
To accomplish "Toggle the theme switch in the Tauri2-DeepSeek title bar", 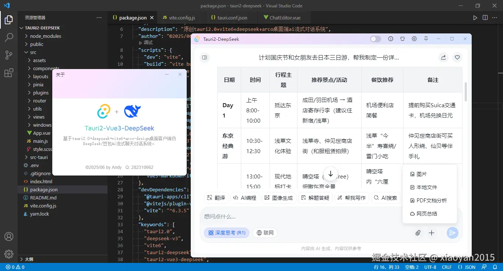I will (x=376, y=39).
